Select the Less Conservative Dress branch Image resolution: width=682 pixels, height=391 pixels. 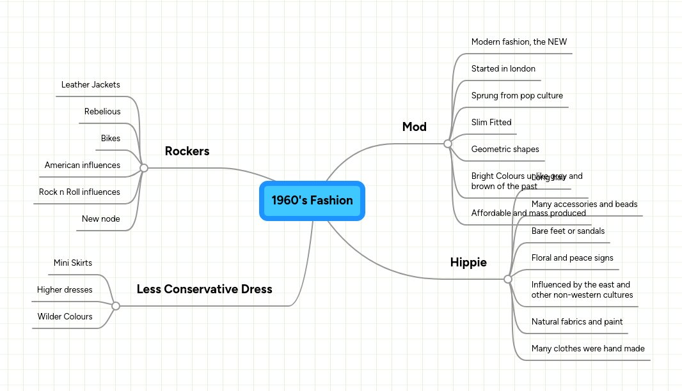click(x=204, y=289)
